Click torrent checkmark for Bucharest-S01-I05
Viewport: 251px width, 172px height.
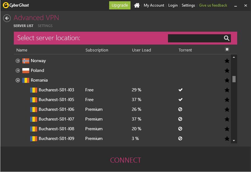pyautogui.click(x=181, y=99)
